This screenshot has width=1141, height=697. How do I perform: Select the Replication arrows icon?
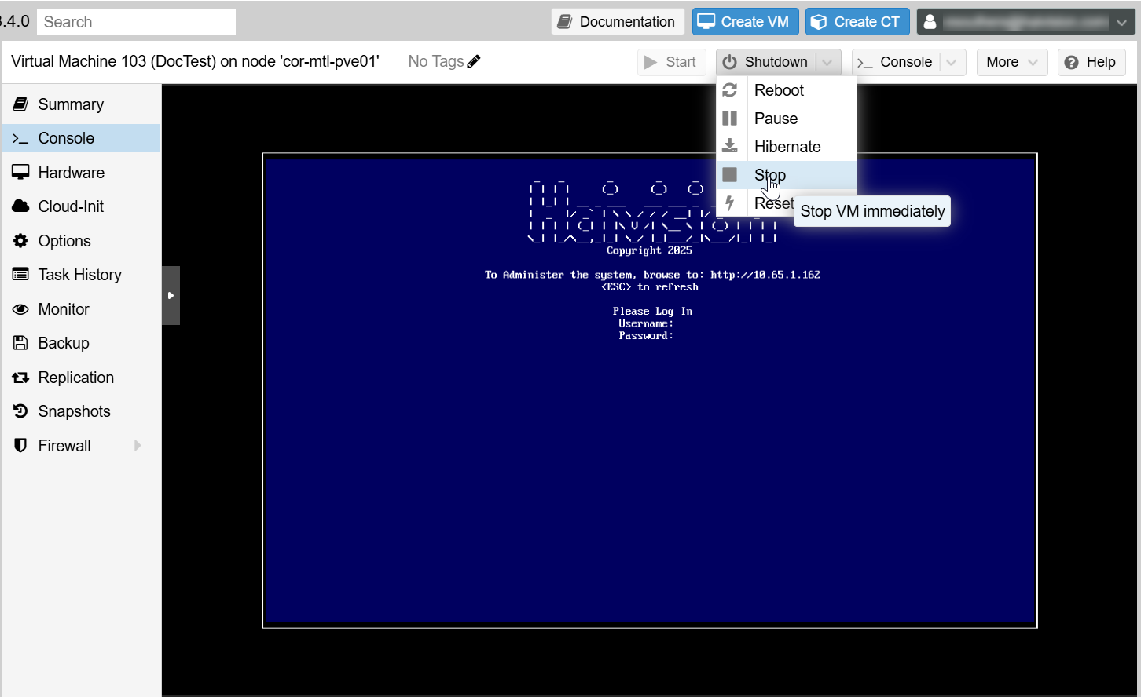pyautogui.click(x=21, y=378)
